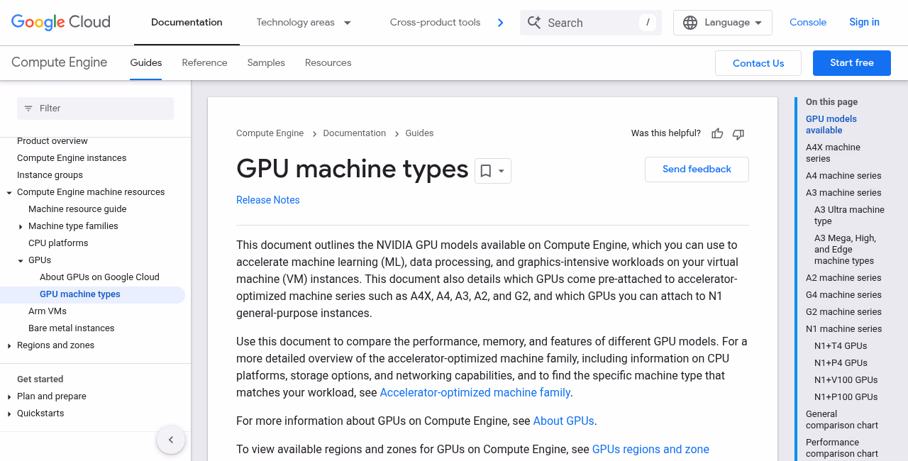Image resolution: width=908 pixels, height=461 pixels.
Task: Open GPUs regions and zone link
Action: click(x=650, y=449)
